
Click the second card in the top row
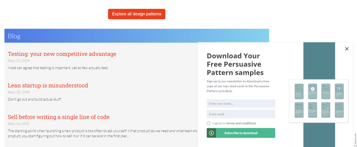(x=312, y=91)
